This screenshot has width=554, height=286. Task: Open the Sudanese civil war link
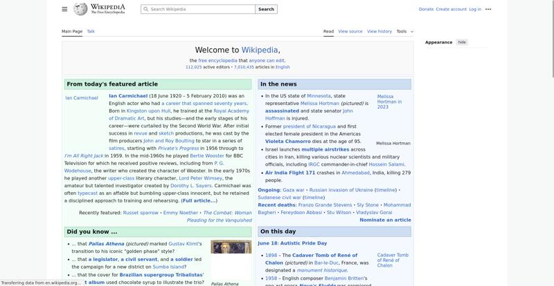click(280, 198)
